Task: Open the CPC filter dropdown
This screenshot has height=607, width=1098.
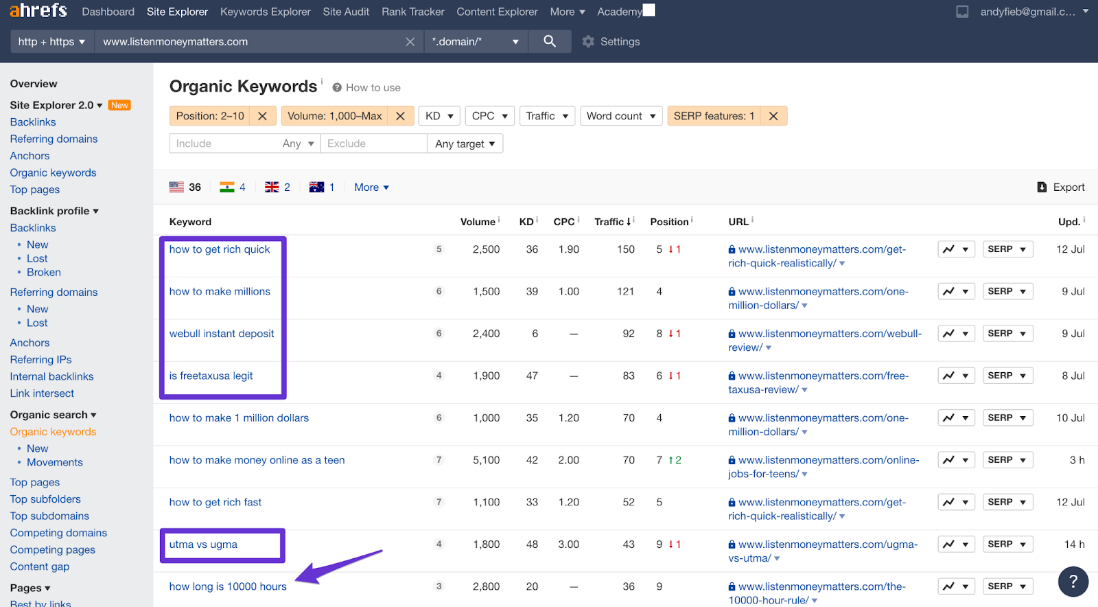Action: (490, 116)
